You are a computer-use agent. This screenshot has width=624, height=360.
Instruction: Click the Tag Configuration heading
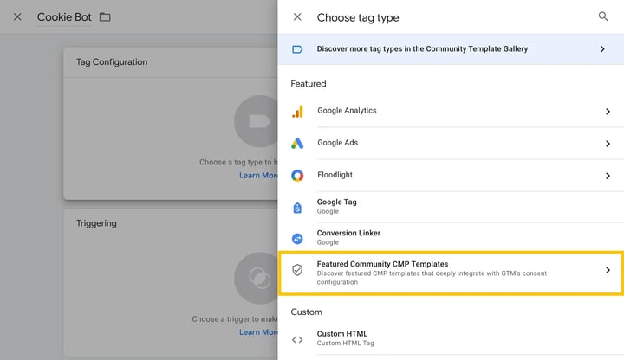(x=112, y=62)
